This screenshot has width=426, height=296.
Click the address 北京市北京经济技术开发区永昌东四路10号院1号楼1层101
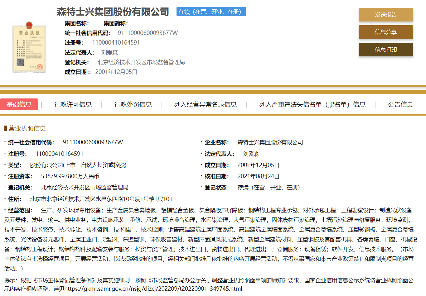tap(101, 199)
